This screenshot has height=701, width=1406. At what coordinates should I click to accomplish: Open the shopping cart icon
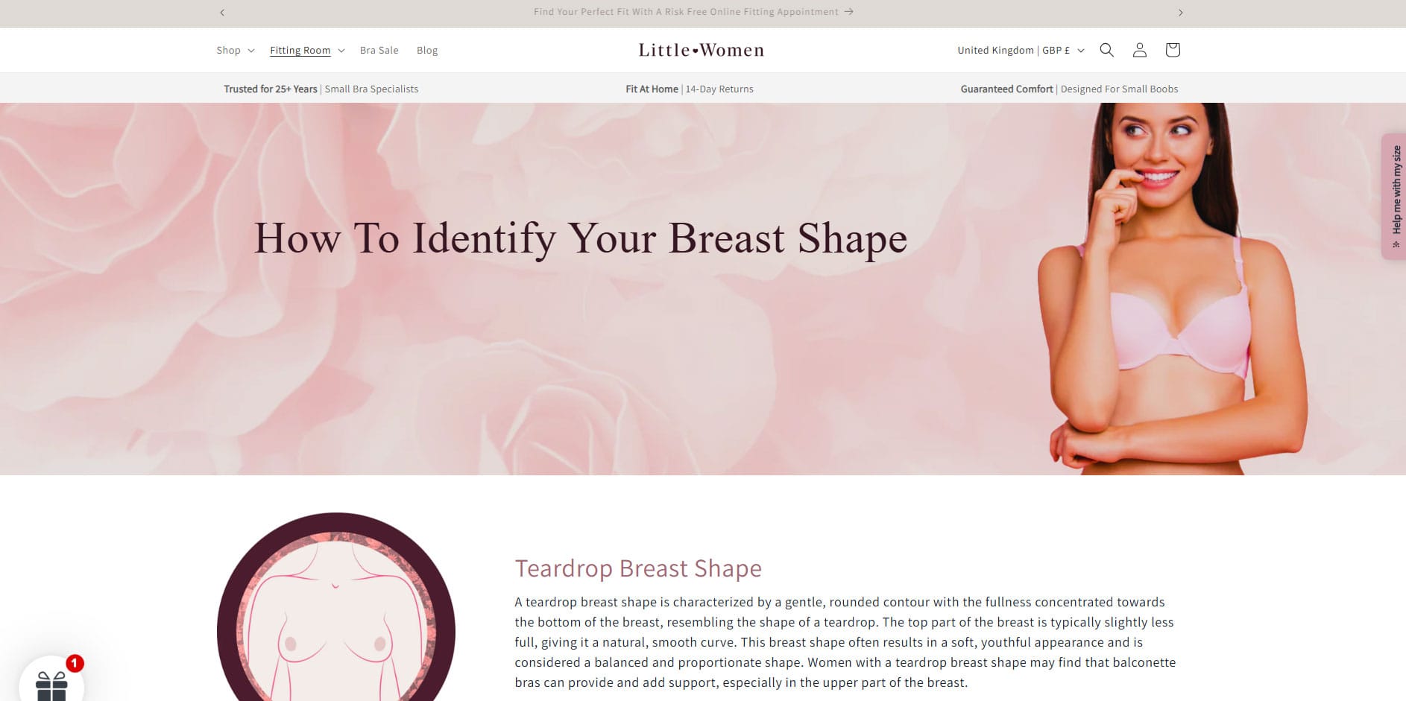(1173, 50)
